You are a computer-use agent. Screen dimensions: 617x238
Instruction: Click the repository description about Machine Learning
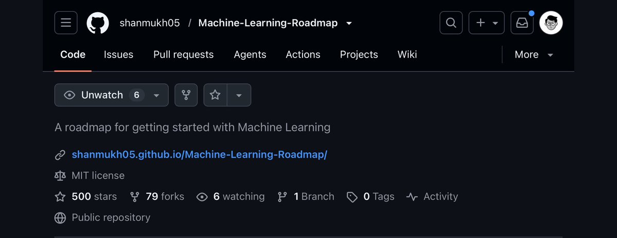tap(192, 127)
